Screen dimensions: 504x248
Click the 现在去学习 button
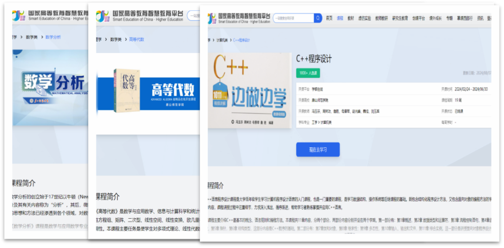[x=318, y=150]
